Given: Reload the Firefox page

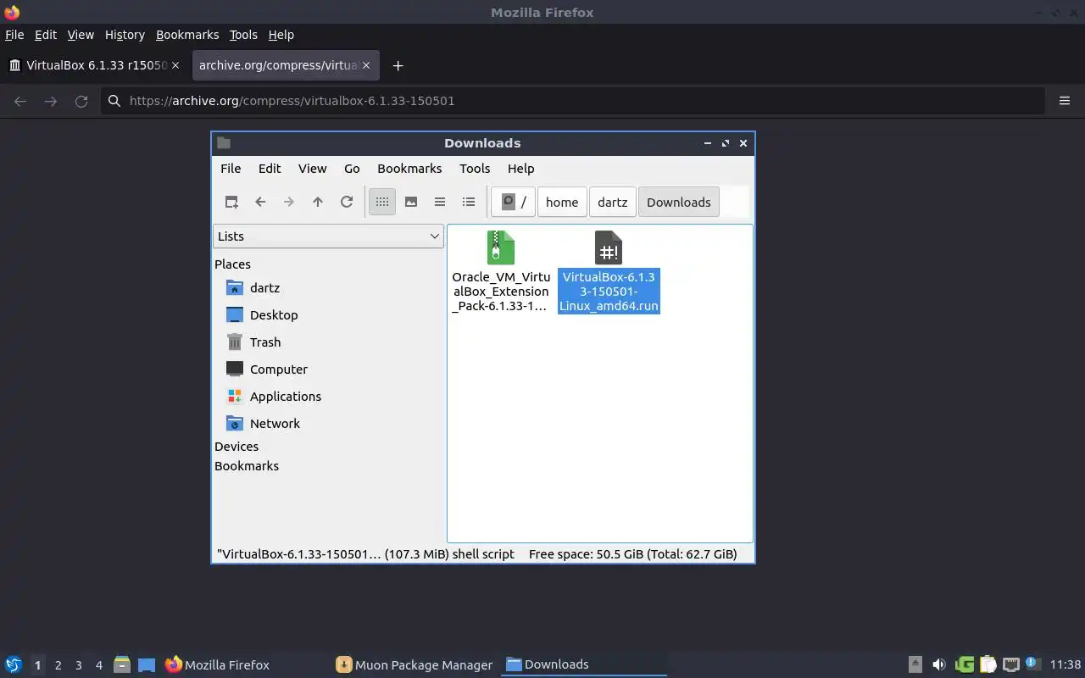Looking at the screenshot, I should click(81, 101).
